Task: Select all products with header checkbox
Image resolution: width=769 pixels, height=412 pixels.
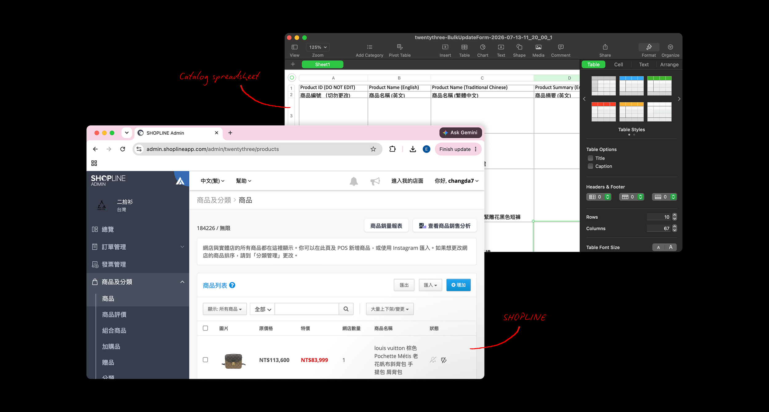Action: pos(205,328)
